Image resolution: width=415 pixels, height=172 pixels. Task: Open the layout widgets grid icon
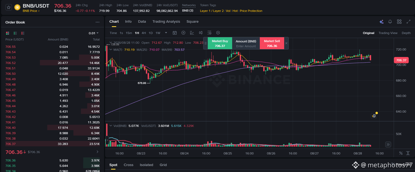click(399, 22)
